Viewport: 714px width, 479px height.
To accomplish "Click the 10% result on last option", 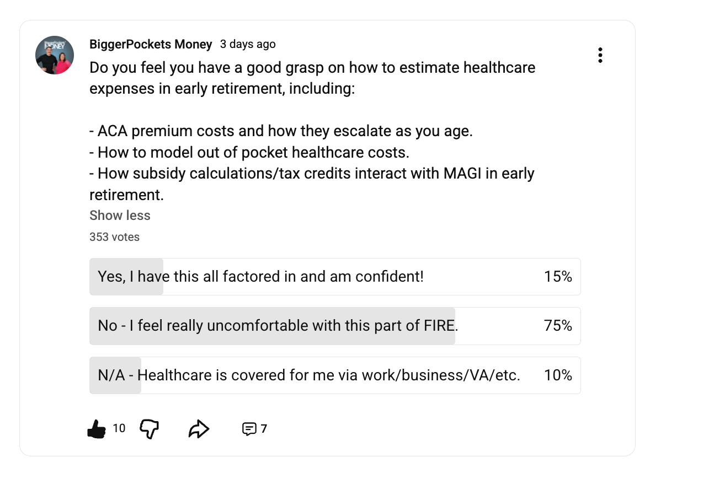I will click(558, 375).
